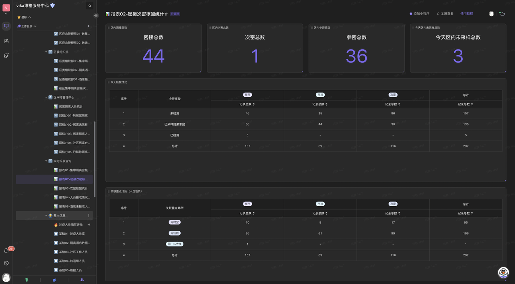This screenshot has height=284, width=515.
Task: Open the trash bin at sidebar bottom
Action: click(27, 280)
